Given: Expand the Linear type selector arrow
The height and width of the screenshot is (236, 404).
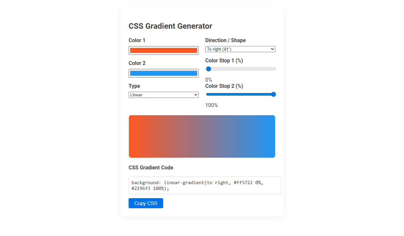Looking at the screenshot, I should 195,94.
